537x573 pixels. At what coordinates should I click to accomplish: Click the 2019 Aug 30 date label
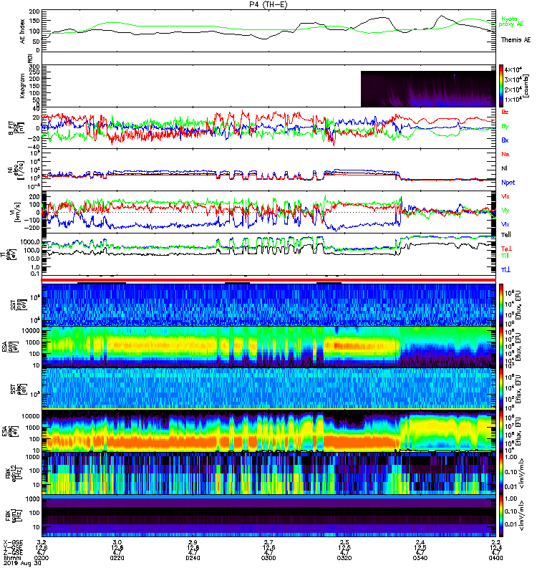(x=22, y=564)
